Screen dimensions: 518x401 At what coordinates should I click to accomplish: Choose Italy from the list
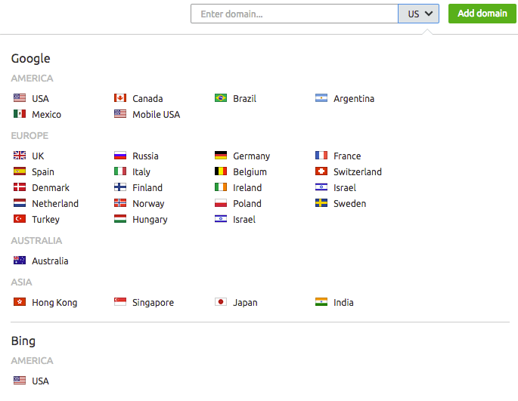[x=141, y=172]
